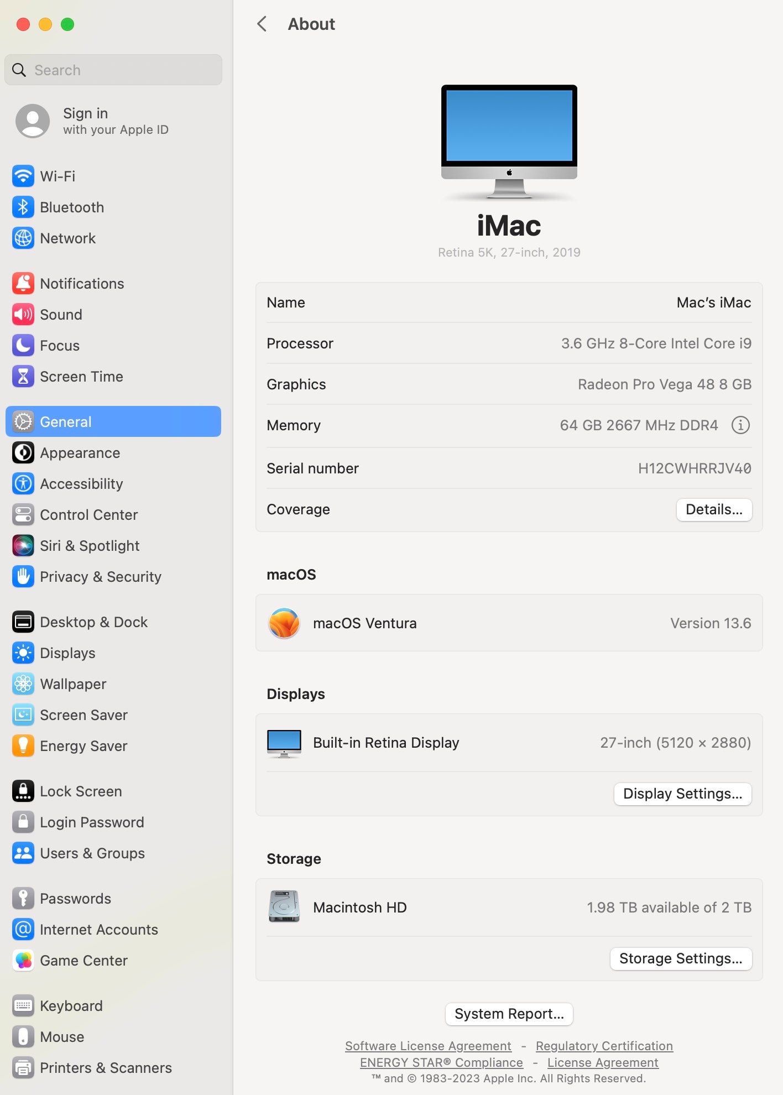Click the Memory info icon
The width and height of the screenshot is (783, 1095).
(x=740, y=425)
